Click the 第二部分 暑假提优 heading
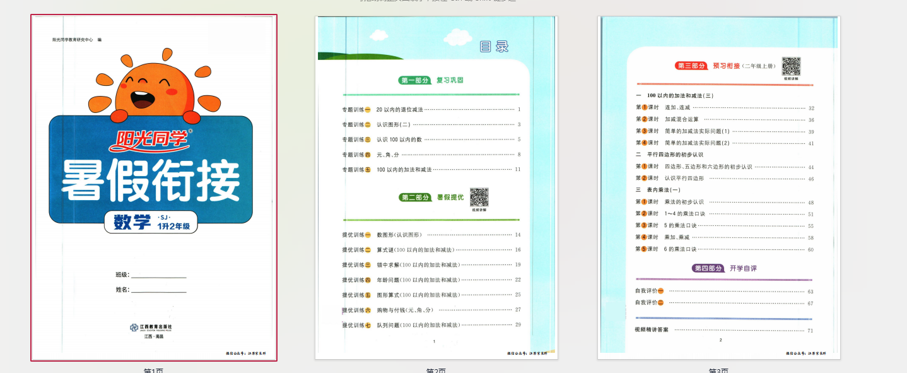Screen dimensions: 907x373 [x=431, y=198]
